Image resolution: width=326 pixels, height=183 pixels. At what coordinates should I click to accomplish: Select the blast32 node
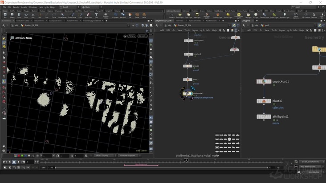coord(264,101)
